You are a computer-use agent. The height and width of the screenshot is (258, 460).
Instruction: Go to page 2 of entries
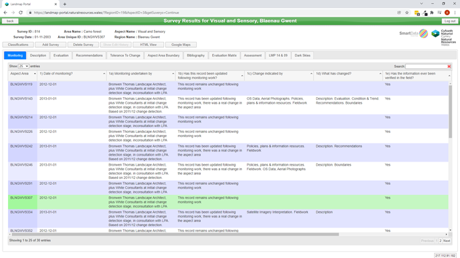[x=441, y=241]
